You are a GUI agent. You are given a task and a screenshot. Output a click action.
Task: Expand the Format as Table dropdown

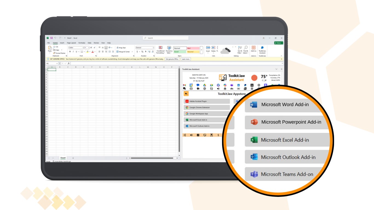pyautogui.click(x=169, y=50)
